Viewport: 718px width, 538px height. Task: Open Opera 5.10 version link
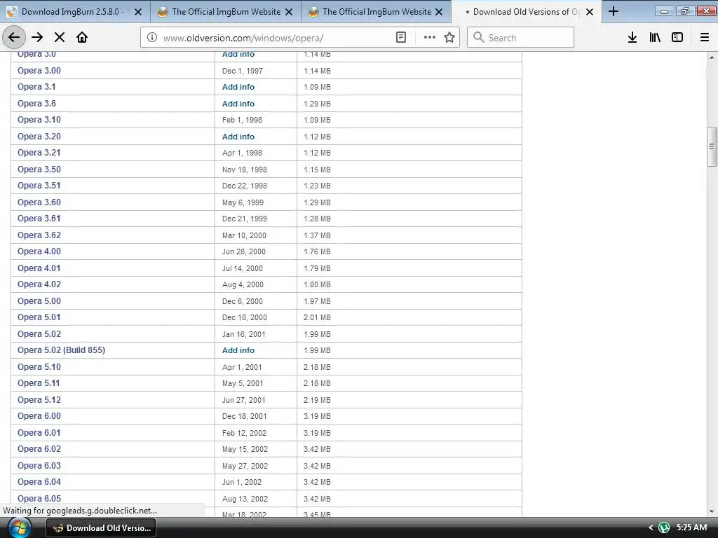tap(39, 367)
